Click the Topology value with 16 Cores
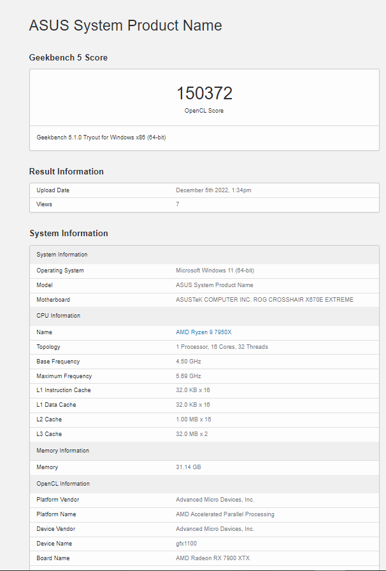The height and width of the screenshot is (571, 386). point(222,347)
